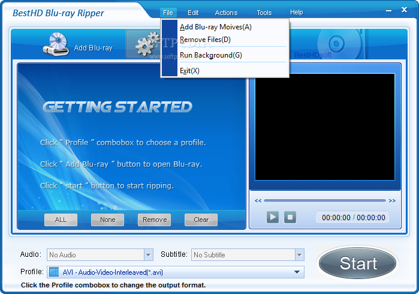The image size is (419, 294).
Task: Click the black video preview area
Action: [x=325, y=127]
